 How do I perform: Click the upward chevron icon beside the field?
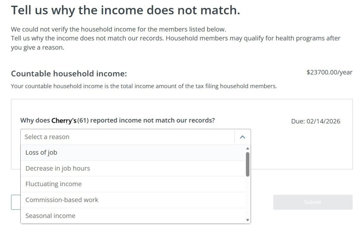(x=243, y=137)
